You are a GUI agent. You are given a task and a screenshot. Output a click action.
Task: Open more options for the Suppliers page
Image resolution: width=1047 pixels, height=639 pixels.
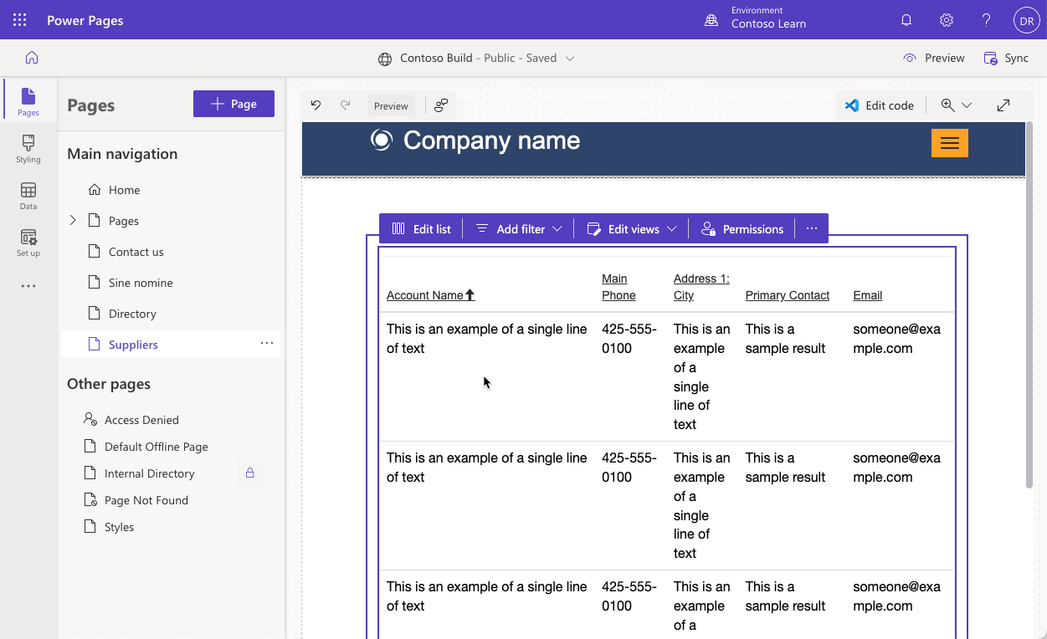[266, 343]
